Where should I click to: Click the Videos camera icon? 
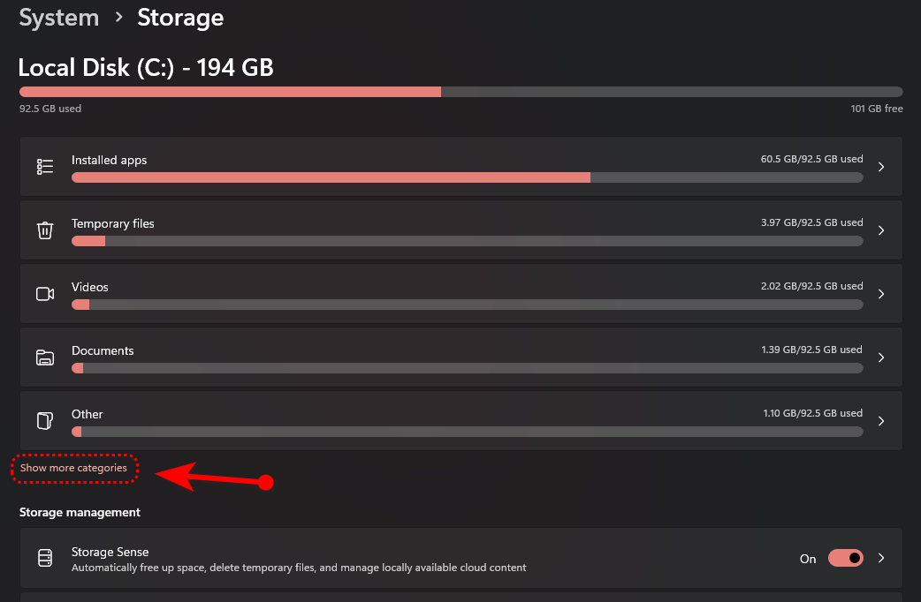pos(45,294)
